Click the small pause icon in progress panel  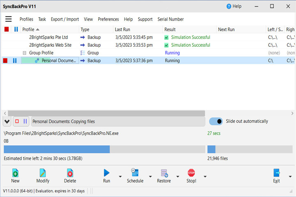point(25,121)
